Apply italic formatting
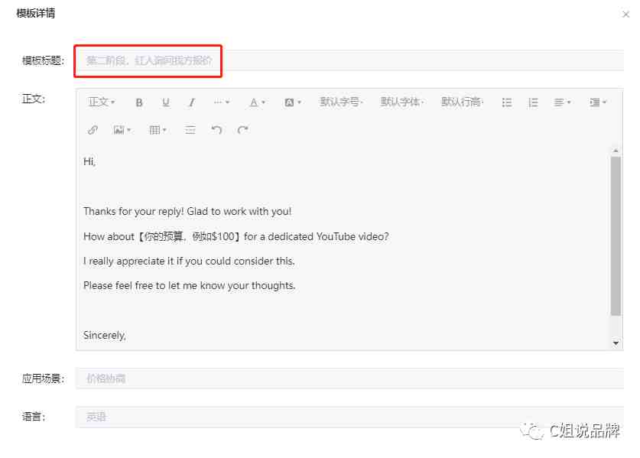Image resolution: width=640 pixels, height=458 pixels. click(191, 102)
